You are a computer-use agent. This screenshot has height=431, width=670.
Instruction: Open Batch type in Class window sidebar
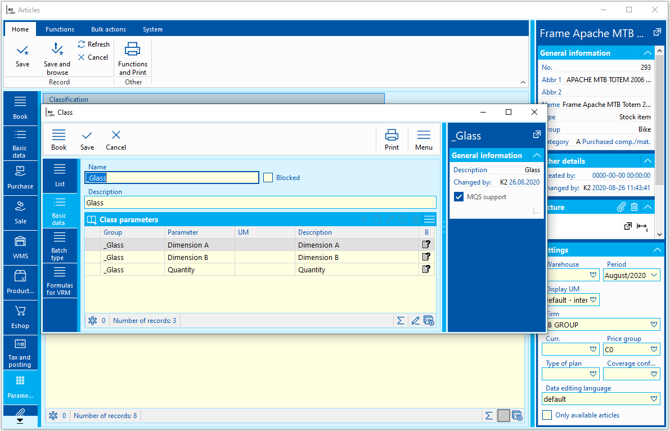[60, 246]
